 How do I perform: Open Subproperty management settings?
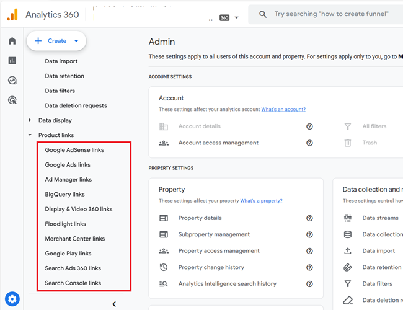[214, 235]
